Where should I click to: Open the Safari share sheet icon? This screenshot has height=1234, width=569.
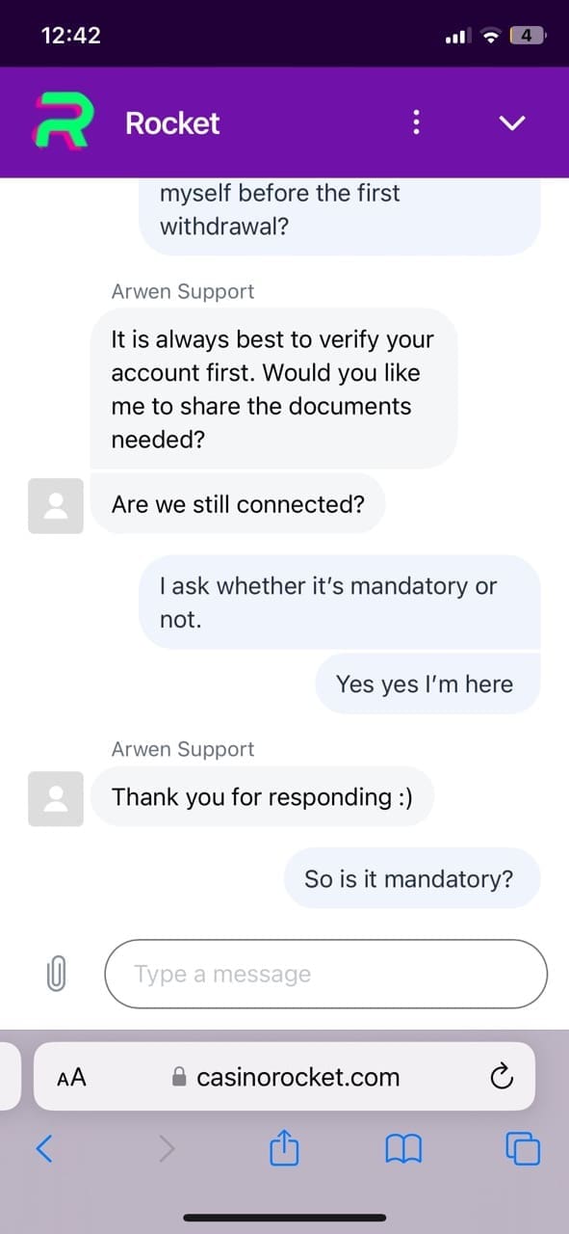284,1147
